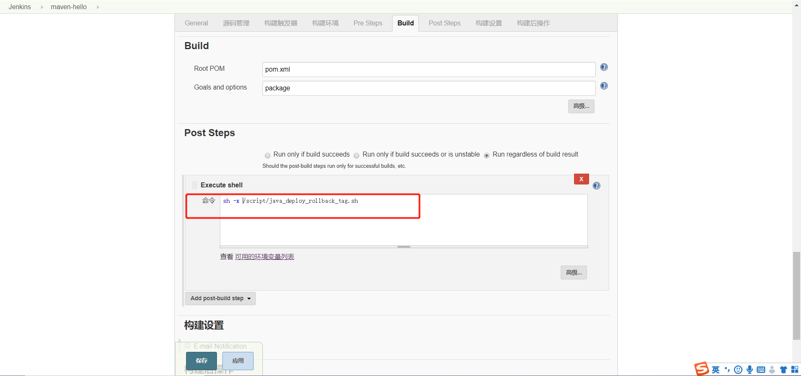This screenshot has width=801, height=376.
Task: Open Sogou skin shirt icon
Action: click(x=783, y=370)
